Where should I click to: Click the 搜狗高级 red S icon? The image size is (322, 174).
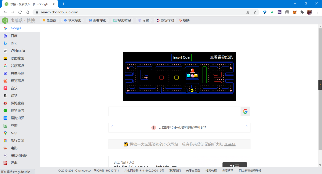[x=5, y=81]
